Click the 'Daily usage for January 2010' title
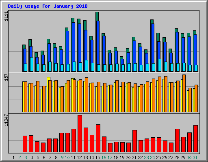This screenshot has height=162, width=208. 48,6
